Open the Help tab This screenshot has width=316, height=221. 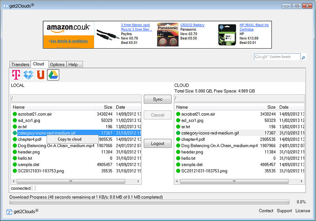tap(73, 64)
